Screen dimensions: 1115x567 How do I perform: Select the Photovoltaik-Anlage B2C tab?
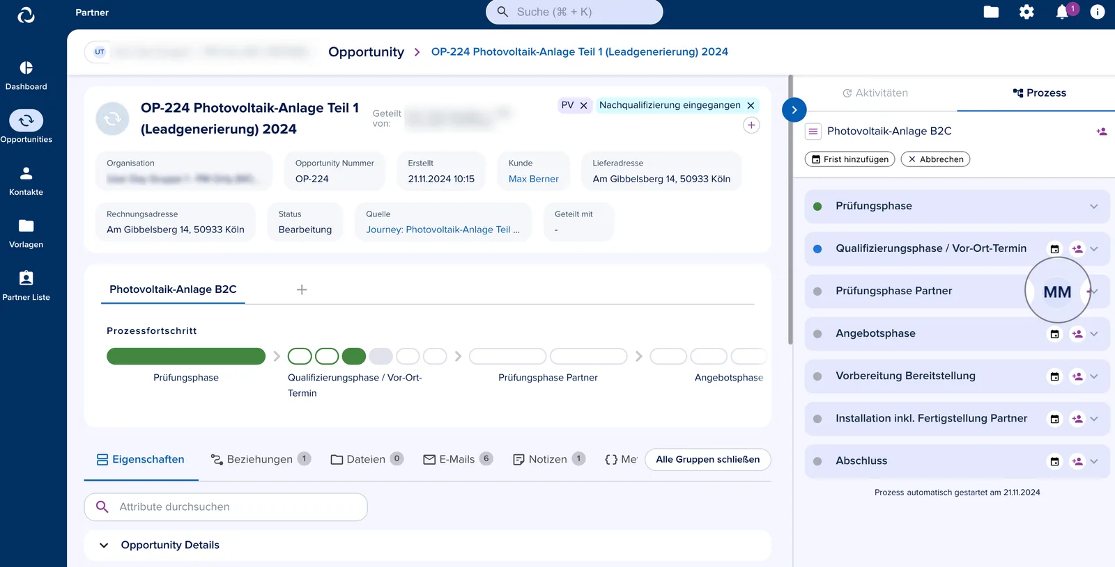173,289
